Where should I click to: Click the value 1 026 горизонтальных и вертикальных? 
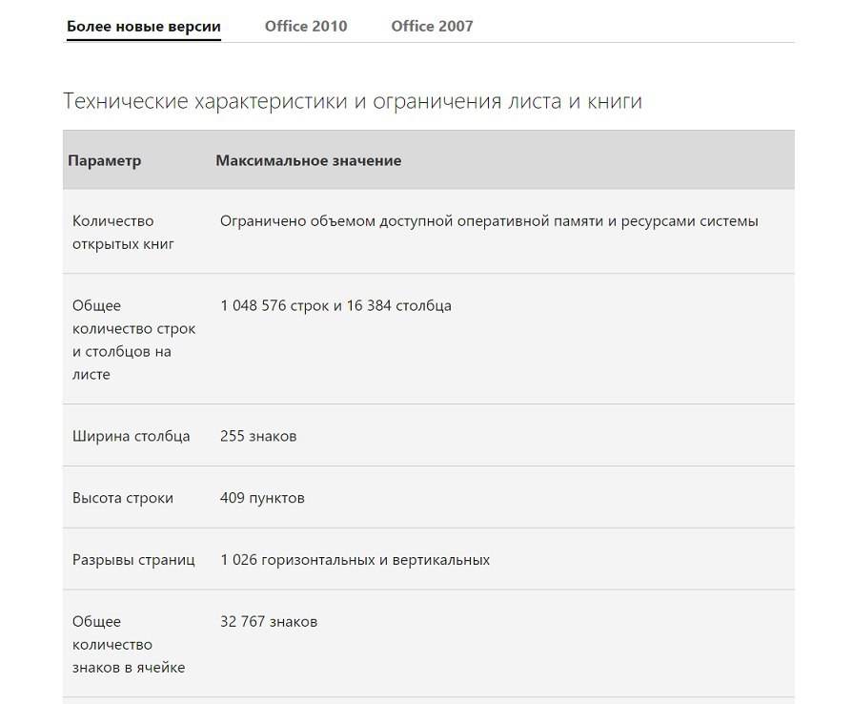(355, 560)
